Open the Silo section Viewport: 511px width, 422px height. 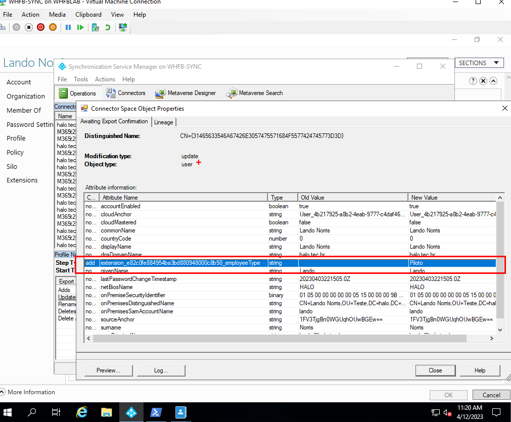12,166
